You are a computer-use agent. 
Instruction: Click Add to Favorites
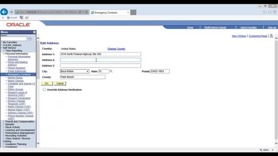(x=248, y=27)
